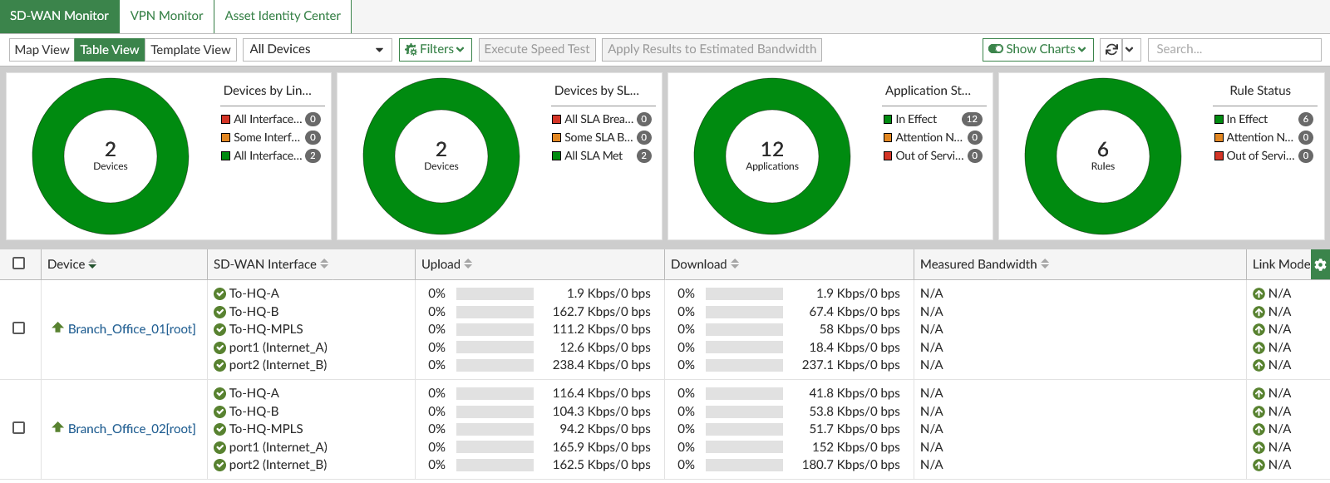Image resolution: width=1330 pixels, height=483 pixels.
Task: Click into the Search field
Action: point(1234,50)
